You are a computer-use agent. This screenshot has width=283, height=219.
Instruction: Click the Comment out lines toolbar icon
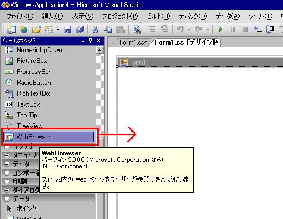[x=152, y=29]
